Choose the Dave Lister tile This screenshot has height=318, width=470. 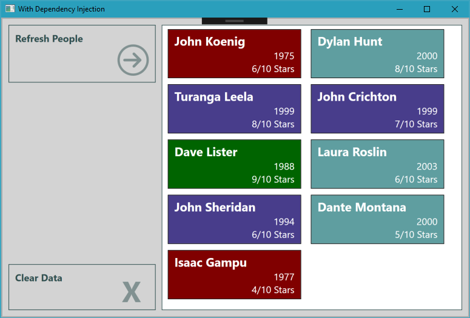235,164
